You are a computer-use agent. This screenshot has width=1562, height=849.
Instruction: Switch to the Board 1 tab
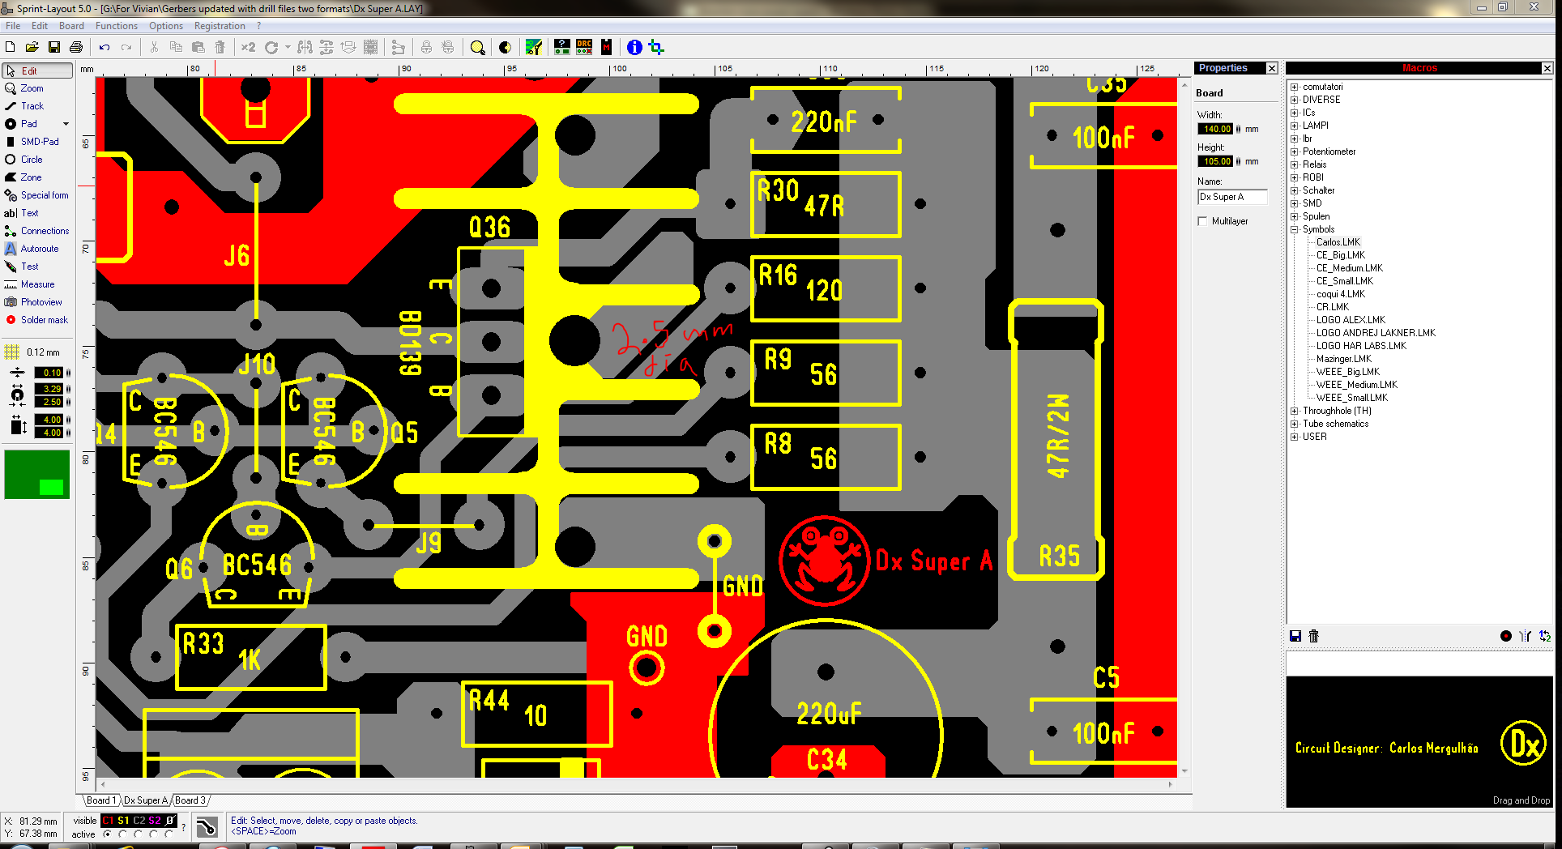coord(101,800)
